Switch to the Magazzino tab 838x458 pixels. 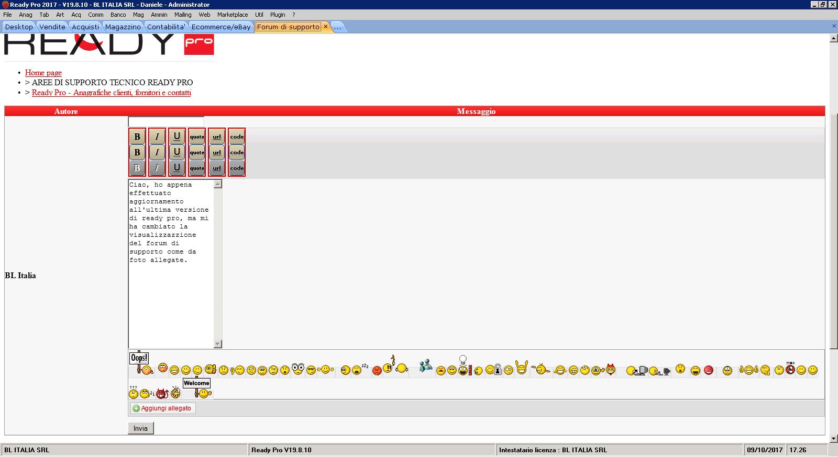click(123, 27)
